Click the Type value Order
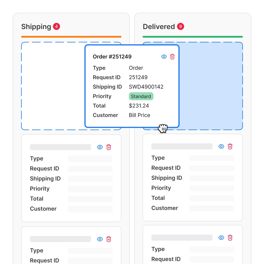This screenshot has height=264, width=264. tap(136, 68)
